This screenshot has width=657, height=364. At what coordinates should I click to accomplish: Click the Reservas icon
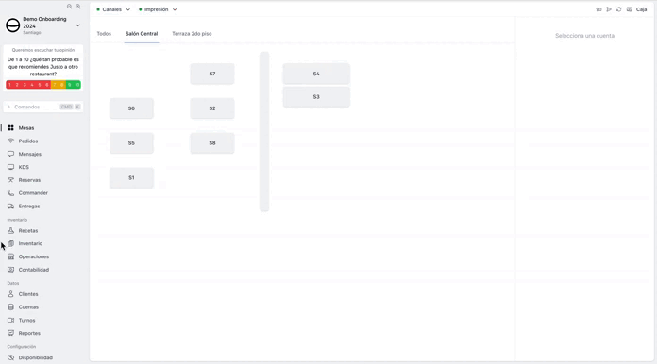click(11, 180)
